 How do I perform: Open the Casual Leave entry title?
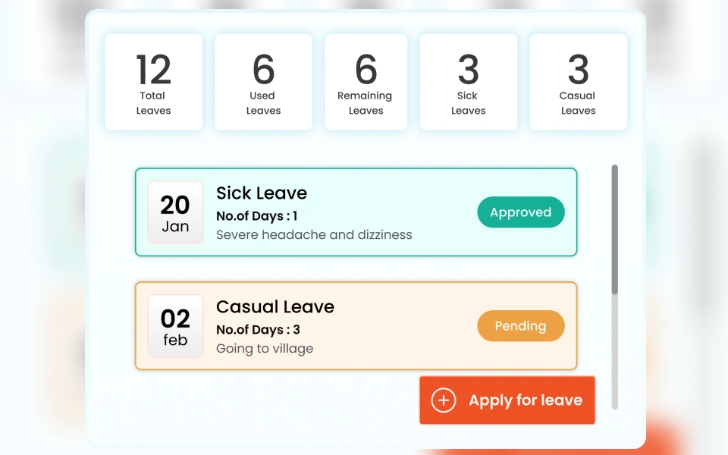(275, 307)
